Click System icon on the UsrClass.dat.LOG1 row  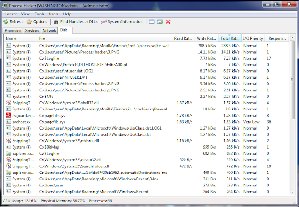(x=8, y=128)
